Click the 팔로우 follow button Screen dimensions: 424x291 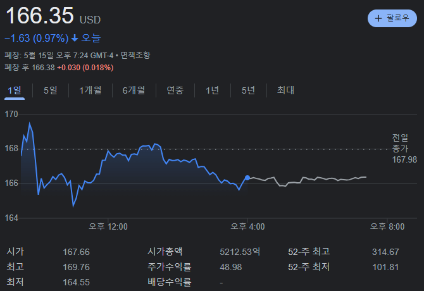[392, 18]
